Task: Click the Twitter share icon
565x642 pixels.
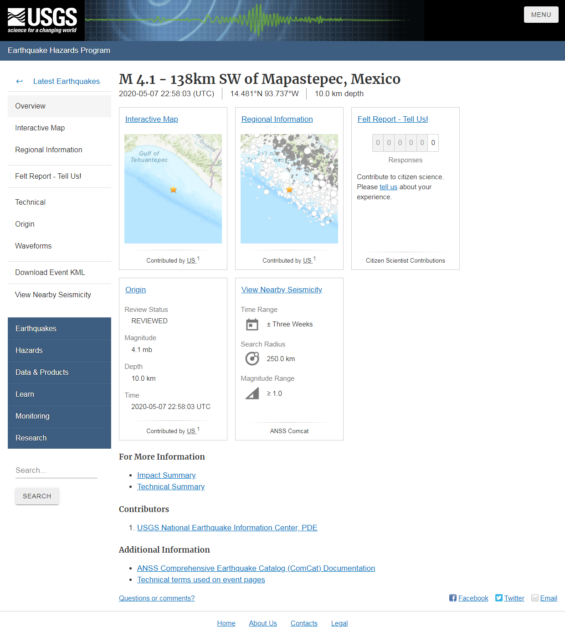Action: (x=499, y=598)
